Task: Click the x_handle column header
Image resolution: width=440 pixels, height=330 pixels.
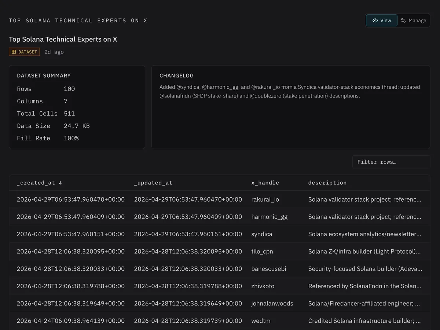Action: (265, 183)
